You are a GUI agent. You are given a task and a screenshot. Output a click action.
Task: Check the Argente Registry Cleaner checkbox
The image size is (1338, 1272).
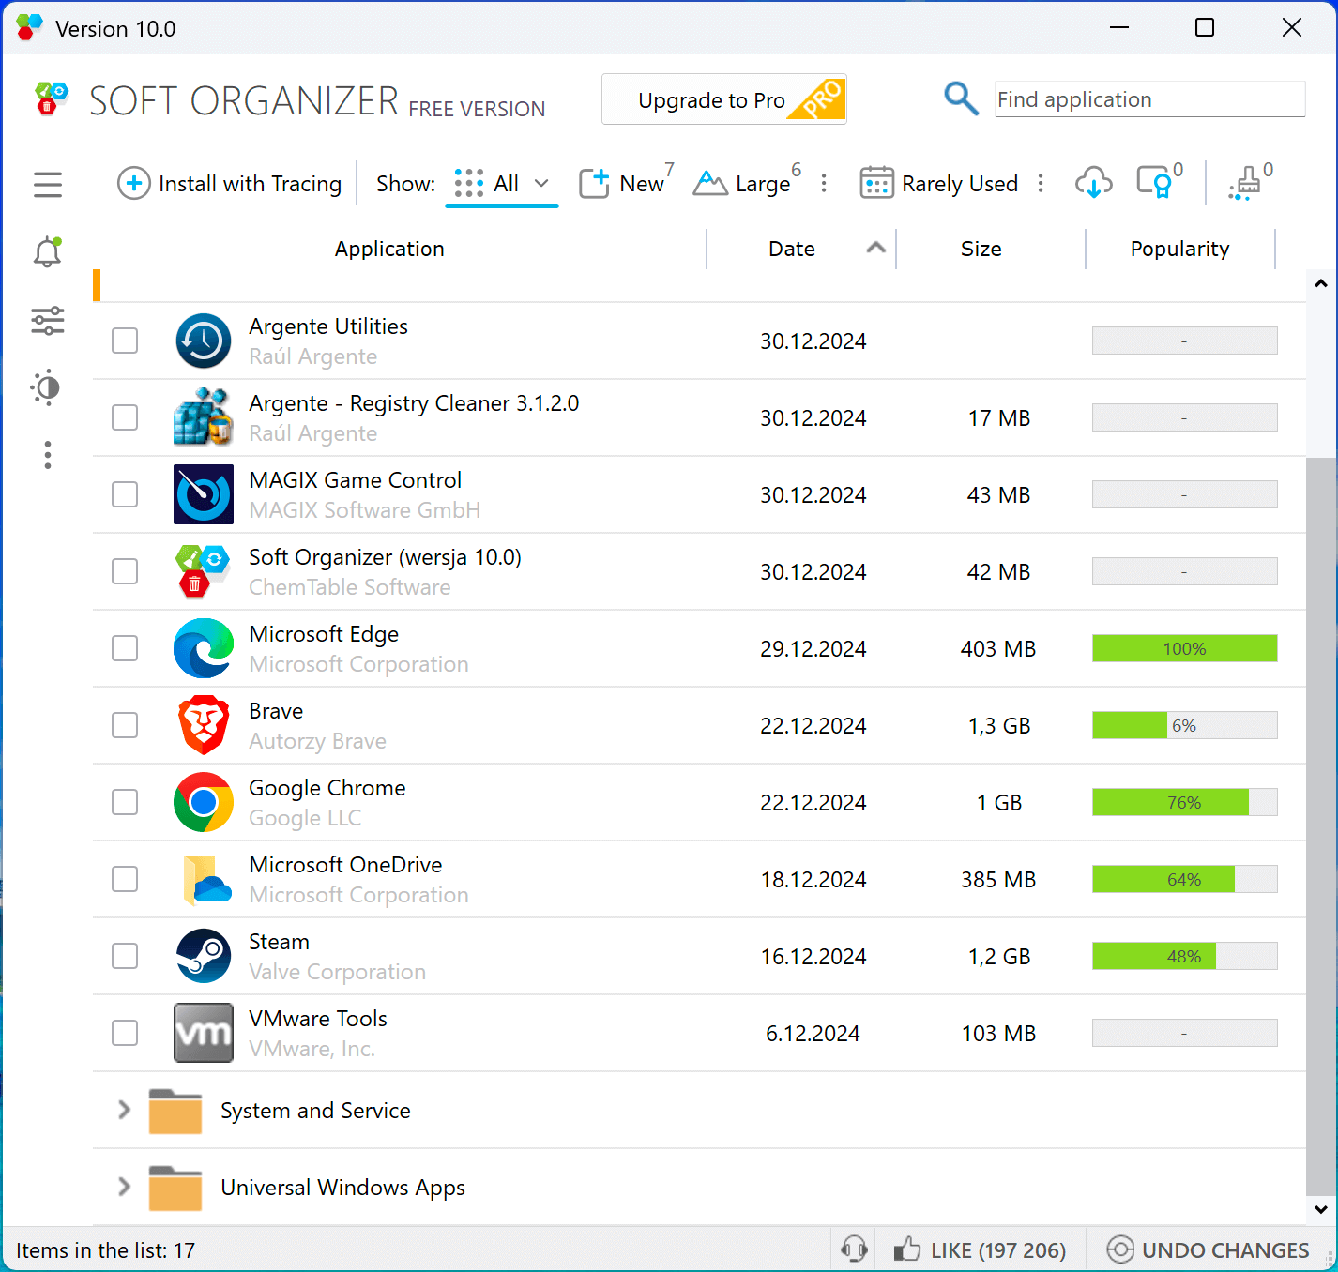coord(125,417)
